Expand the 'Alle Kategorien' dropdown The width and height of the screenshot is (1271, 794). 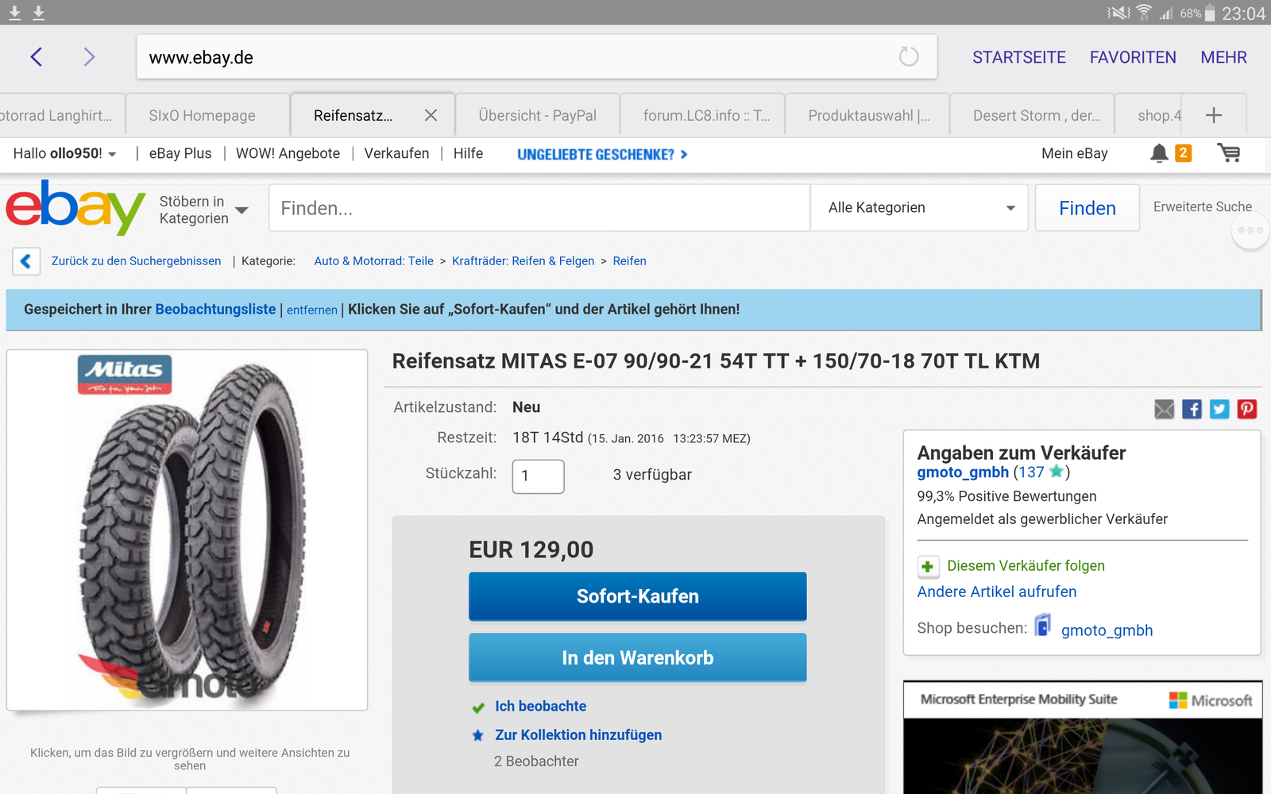920,208
